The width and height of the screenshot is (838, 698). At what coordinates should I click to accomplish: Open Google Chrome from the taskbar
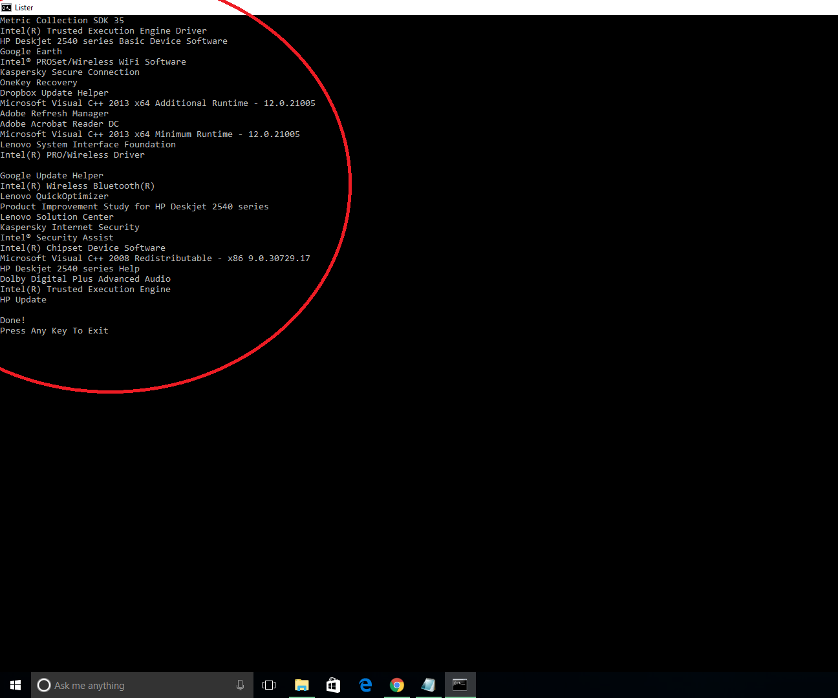[396, 685]
